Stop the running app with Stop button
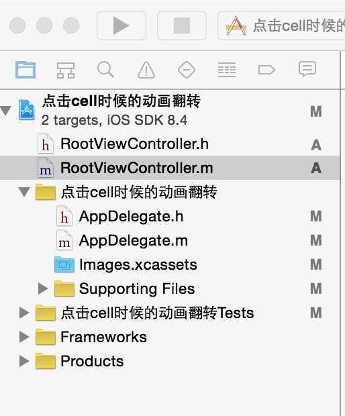The width and height of the screenshot is (345, 416). point(182,25)
